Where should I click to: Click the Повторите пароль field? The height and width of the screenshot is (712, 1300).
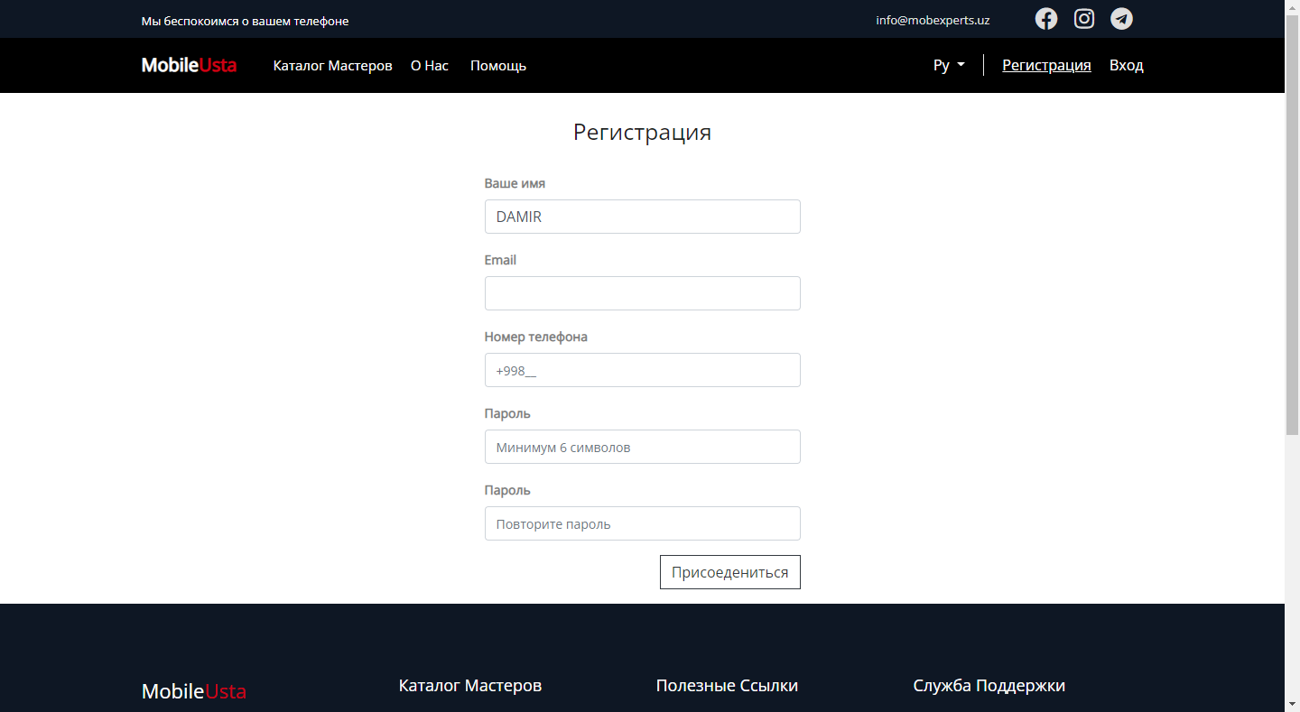(642, 523)
